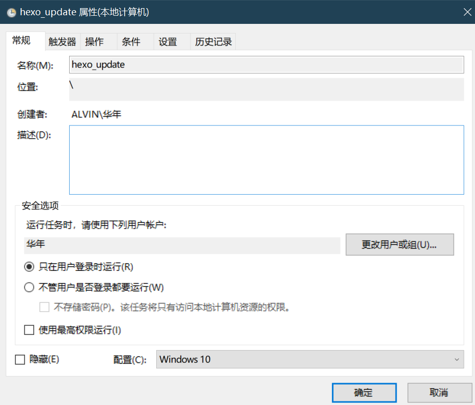Viewport: 475px width, 405px height.
Task: Click the 创建者 label
Action: 32,114
